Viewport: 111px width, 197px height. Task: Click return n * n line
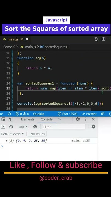(39, 68)
